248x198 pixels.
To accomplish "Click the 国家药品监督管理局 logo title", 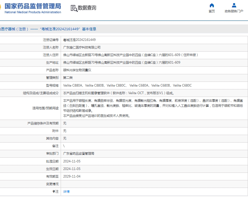I will (33, 6).
